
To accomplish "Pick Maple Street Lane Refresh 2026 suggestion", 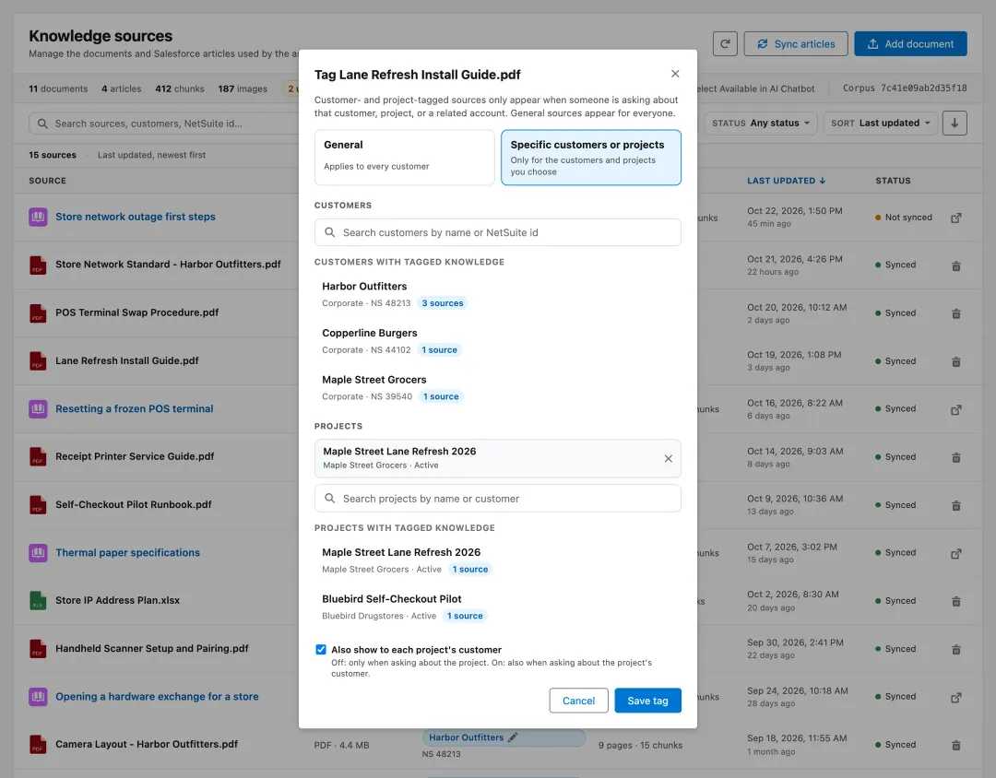I will tap(497, 560).
